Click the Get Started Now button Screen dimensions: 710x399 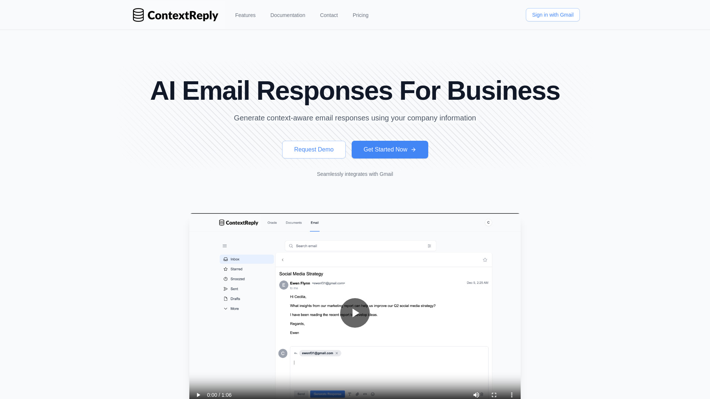click(x=390, y=149)
